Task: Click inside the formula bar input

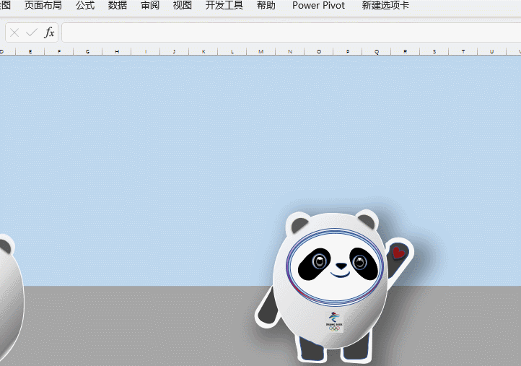Action: pyautogui.click(x=289, y=32)
